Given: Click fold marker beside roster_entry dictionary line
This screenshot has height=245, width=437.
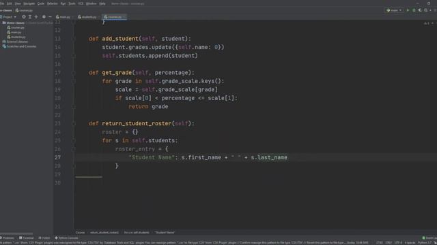Looking at the screenshot, I should [74, 149].
